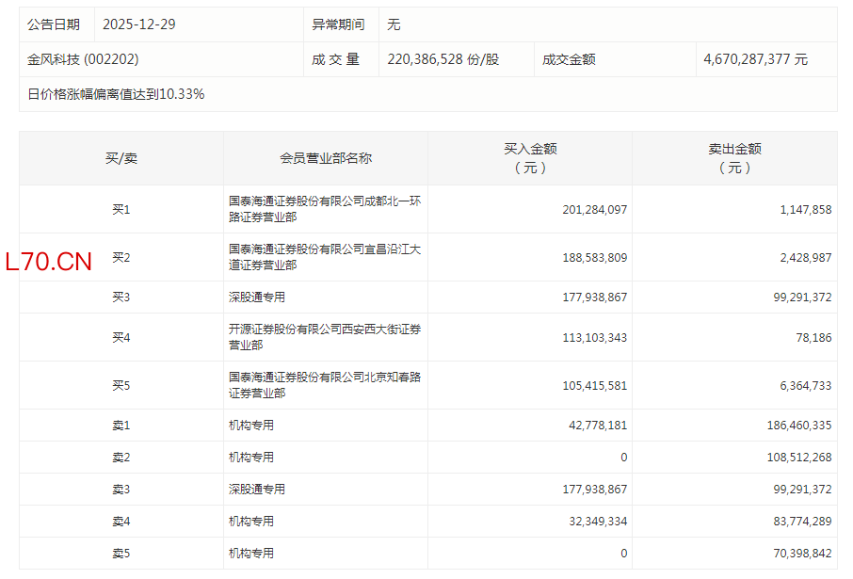This screenshot has width=853, height=579.
Task: Select 国泰海通证券 宜昌沿江大道 branch name
Action: pos(324,257)
